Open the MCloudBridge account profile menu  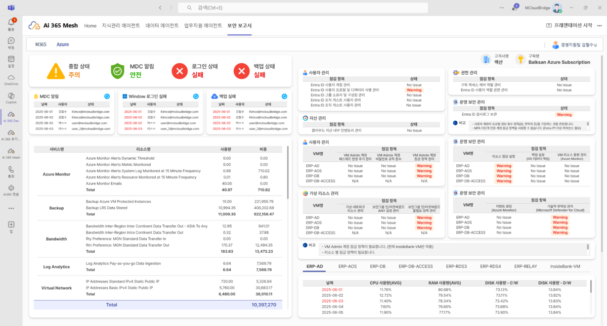tap(557, 8)
